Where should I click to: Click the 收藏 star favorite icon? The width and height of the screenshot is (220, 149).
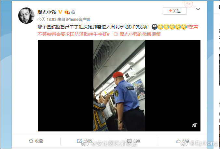(x=31, y=141)
